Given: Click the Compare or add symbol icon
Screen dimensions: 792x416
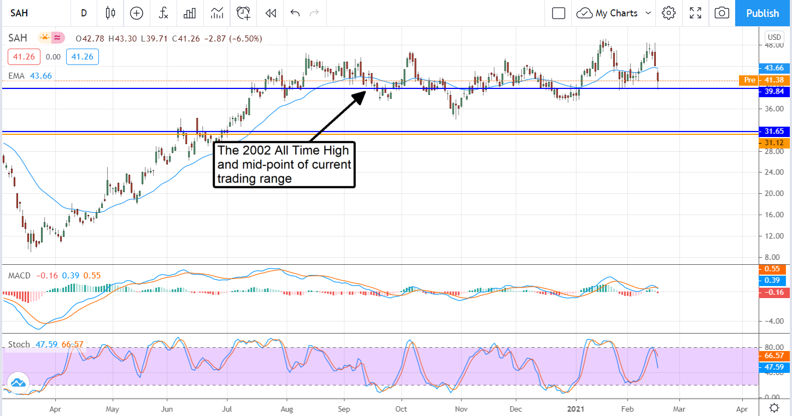Looking at the screenshot, I should (136, 13).
